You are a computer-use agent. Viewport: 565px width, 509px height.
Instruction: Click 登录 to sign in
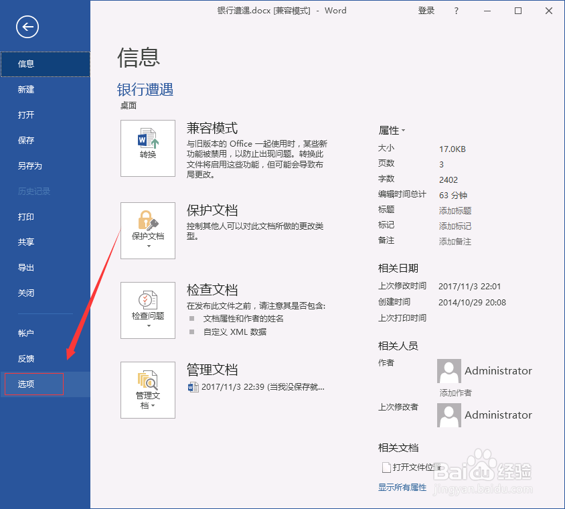pos(426,11)
